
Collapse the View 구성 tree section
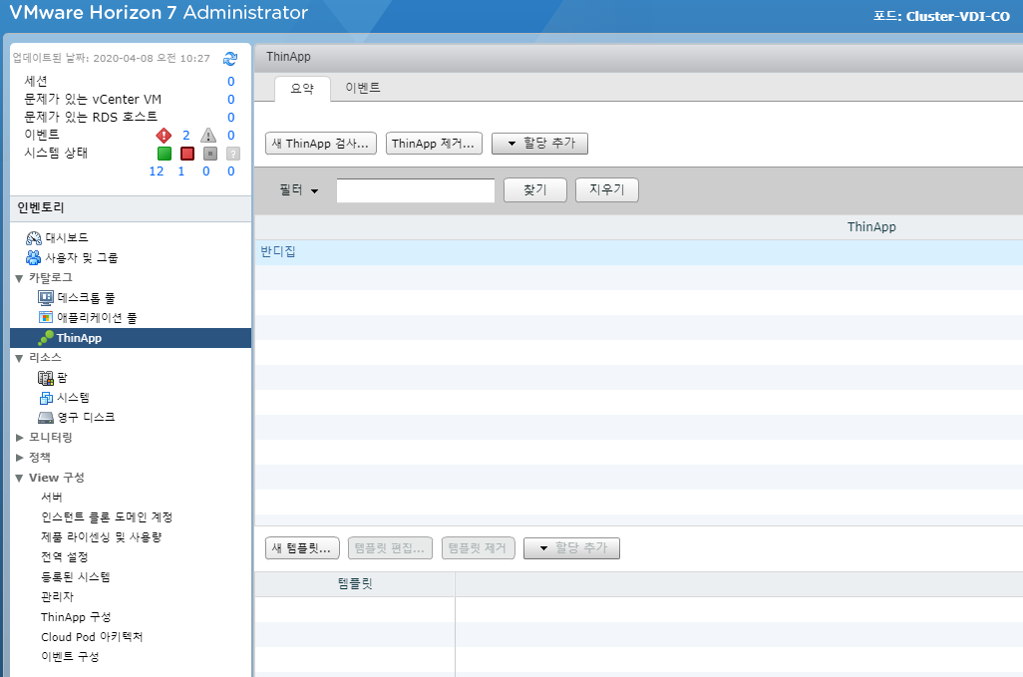click(x=19, y=478)
